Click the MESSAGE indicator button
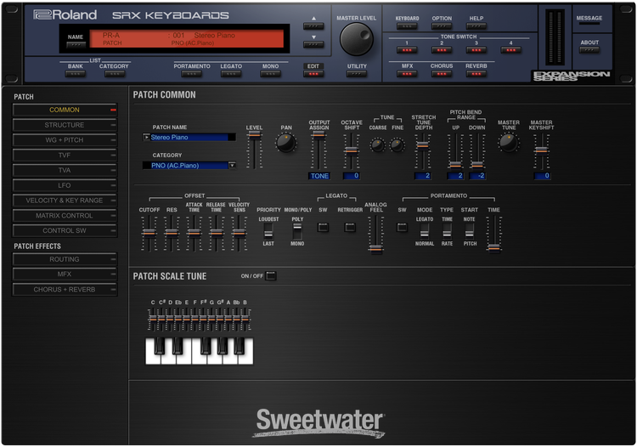This screenshot has width=637, height=447. [x=589, y=24]
